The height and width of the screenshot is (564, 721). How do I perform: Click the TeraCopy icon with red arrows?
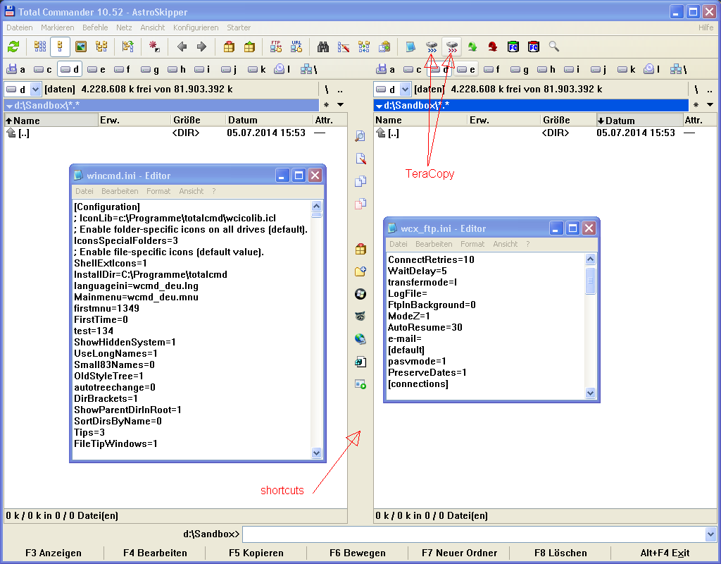[452, 47]
